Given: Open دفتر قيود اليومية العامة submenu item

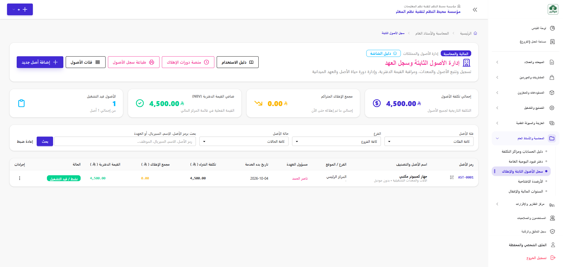Looking at the screenshot, I should (x=526, y=161).
